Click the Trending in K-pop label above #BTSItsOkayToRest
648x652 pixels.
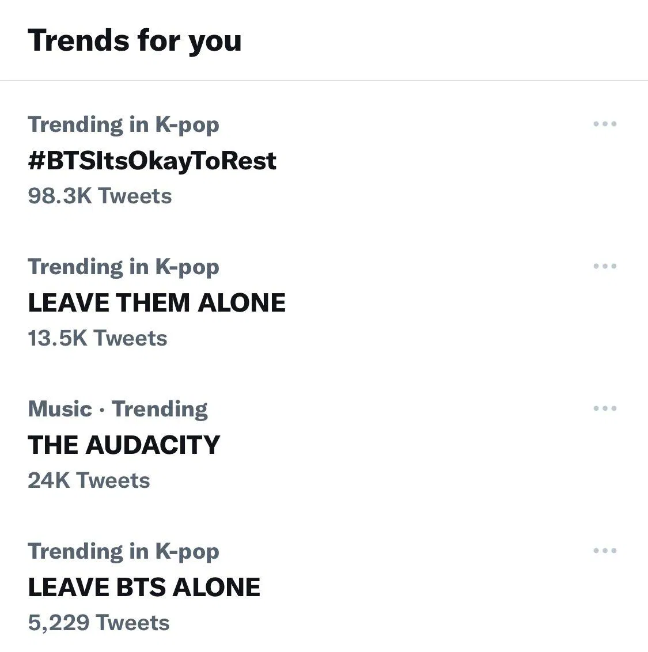click(x=124, y=124)
